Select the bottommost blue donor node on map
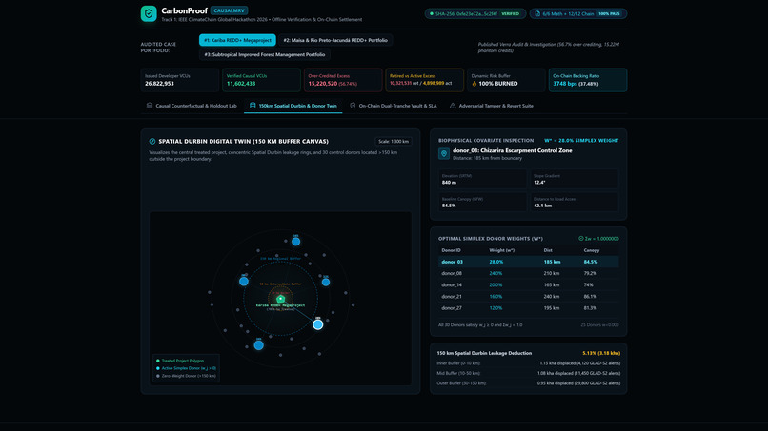This screenshot has height=431, width=768. point(258,345)
